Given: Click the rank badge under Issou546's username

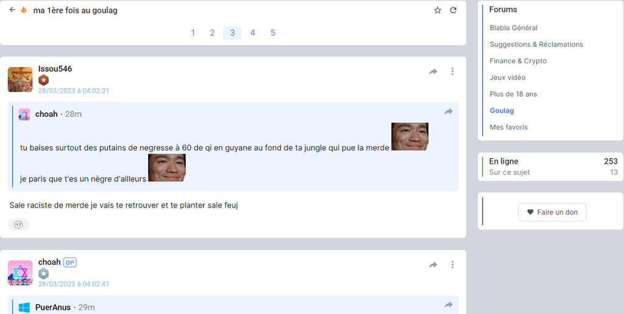Looking at the screenshot, I should click(x=43, y=80).
